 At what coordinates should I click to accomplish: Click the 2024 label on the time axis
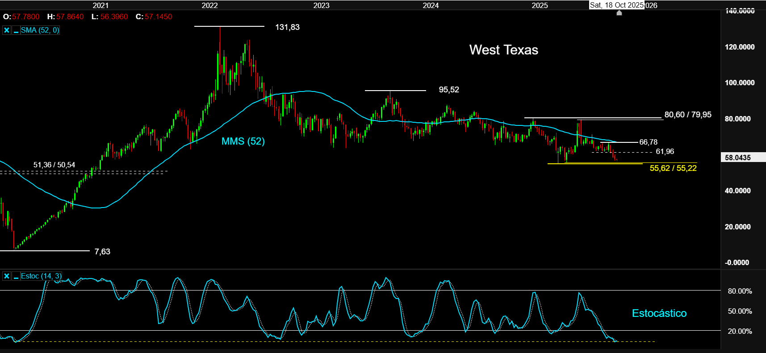coord(431,5)
